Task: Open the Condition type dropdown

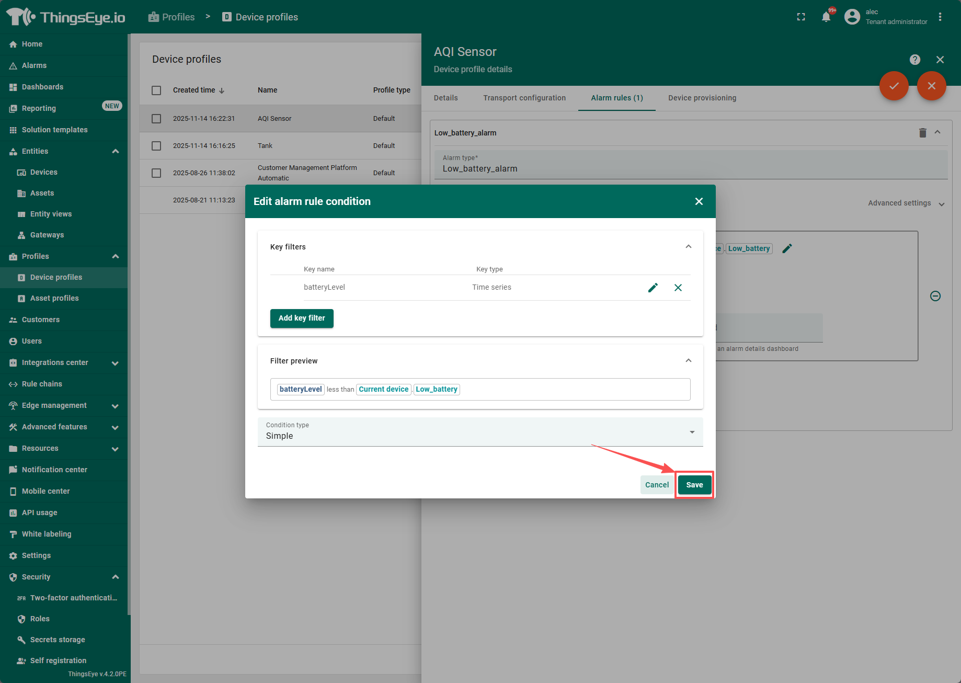Action: pyautogui.click(x=480, y=432)
